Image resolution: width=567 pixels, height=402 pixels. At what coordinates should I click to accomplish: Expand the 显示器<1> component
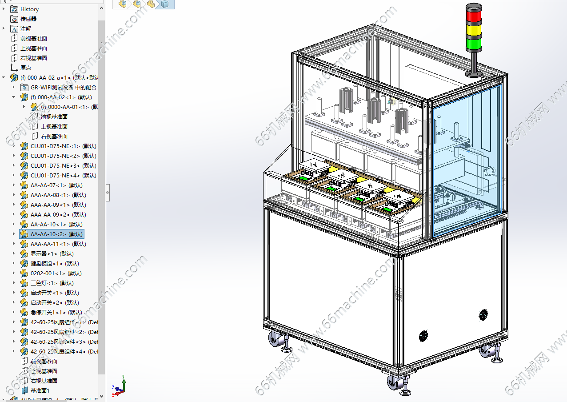14,253
